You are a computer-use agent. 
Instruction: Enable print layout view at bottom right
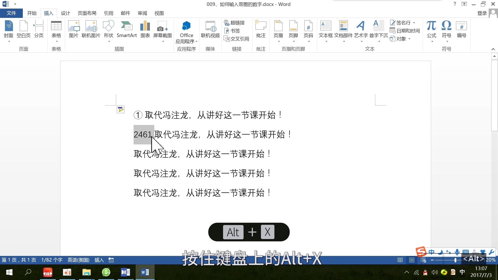point(412,260)
